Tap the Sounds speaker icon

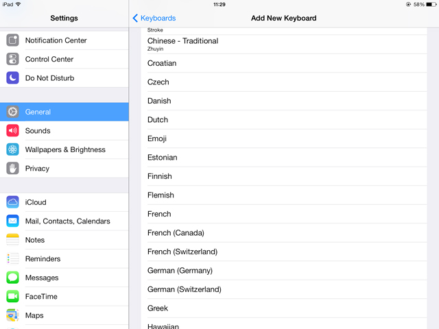pyautogui.click(x=12, y=131)
